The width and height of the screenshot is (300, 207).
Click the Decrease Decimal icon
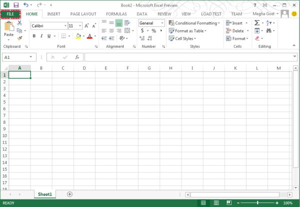click(149, 38)
